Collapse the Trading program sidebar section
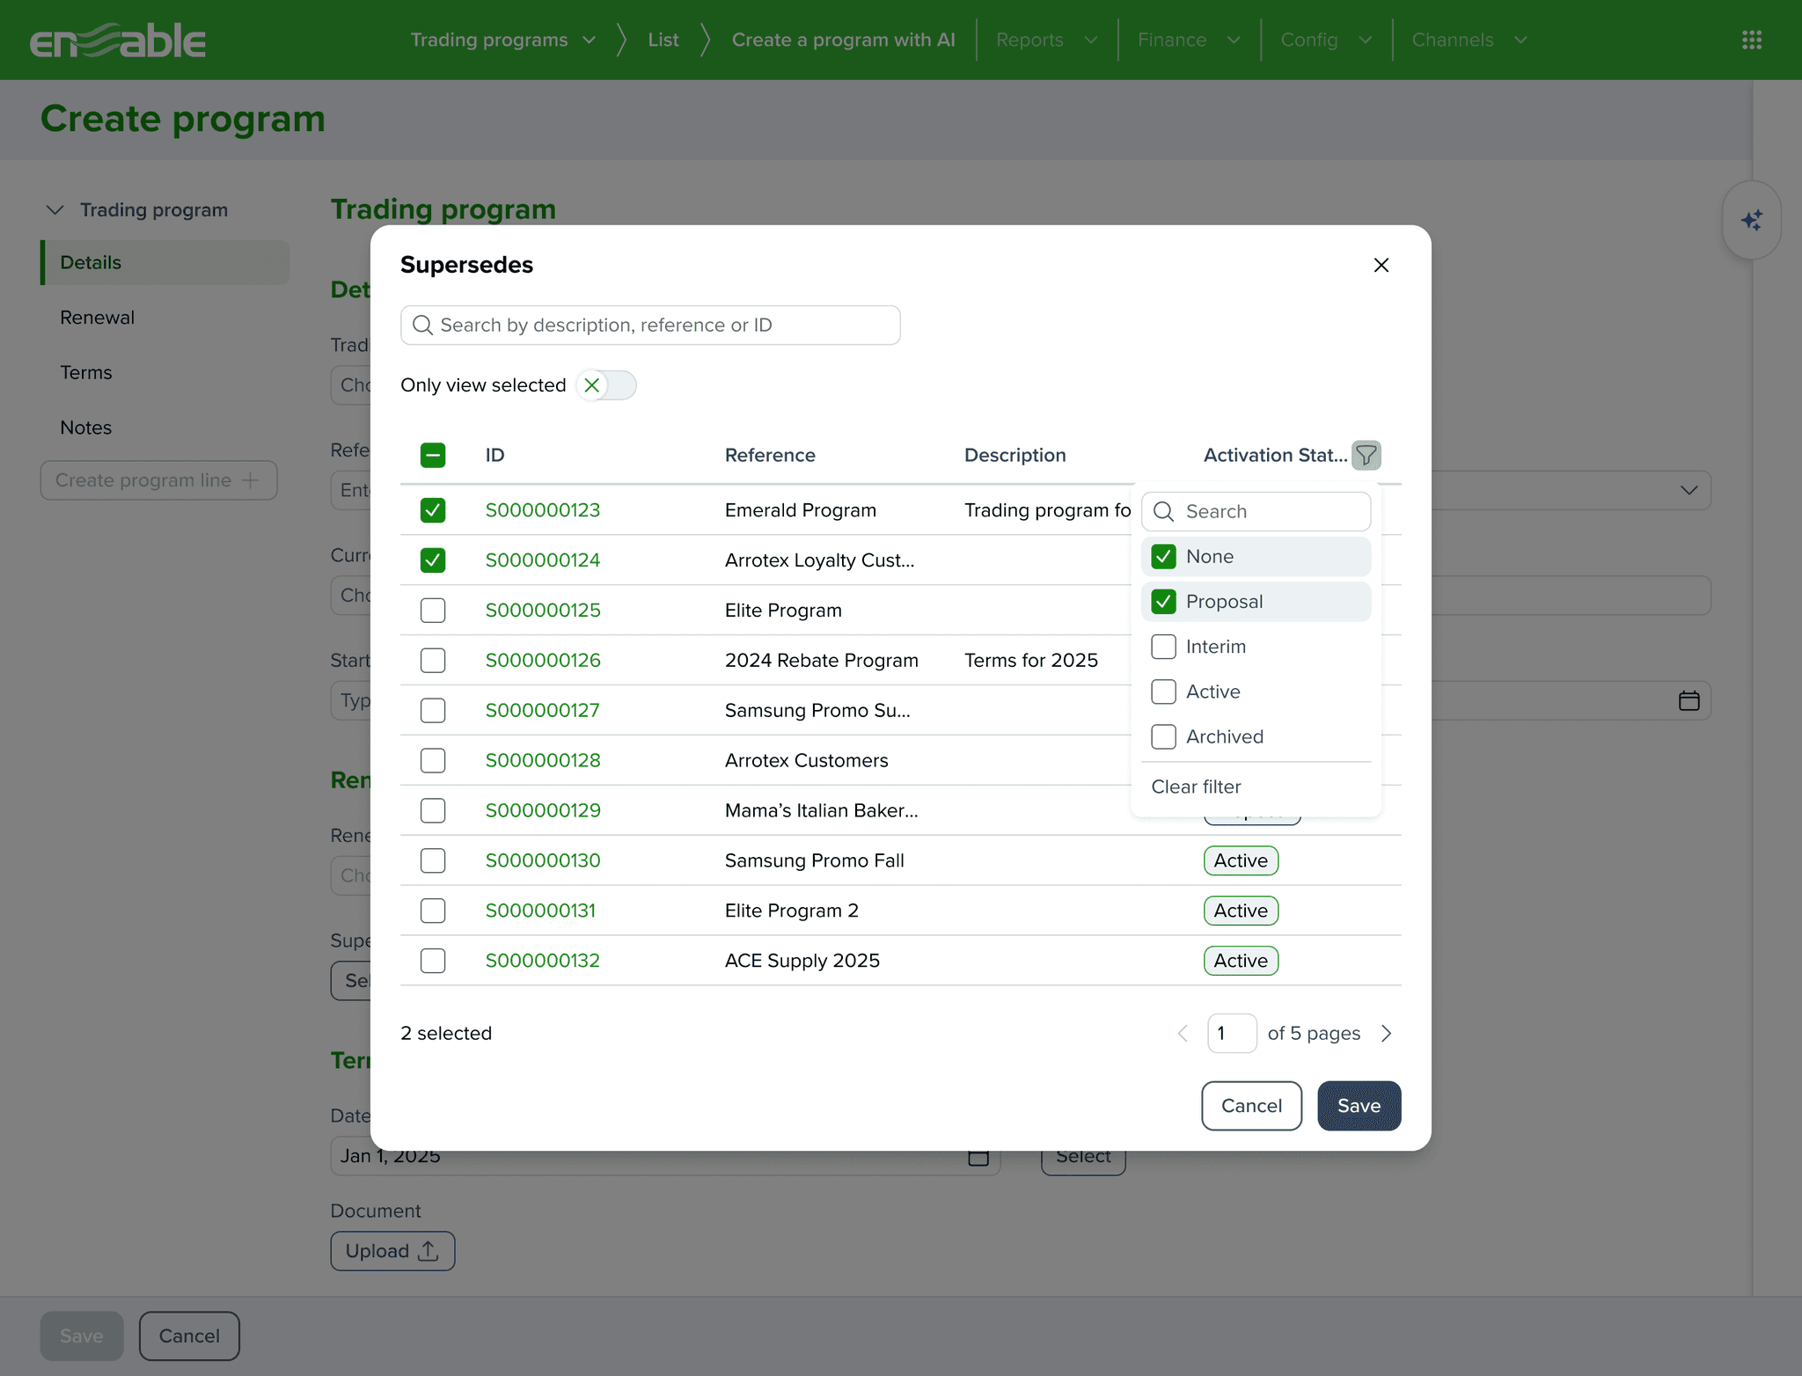This screenshot has width=1802, height=1376. pyautogui.click(x=55, y=209)
